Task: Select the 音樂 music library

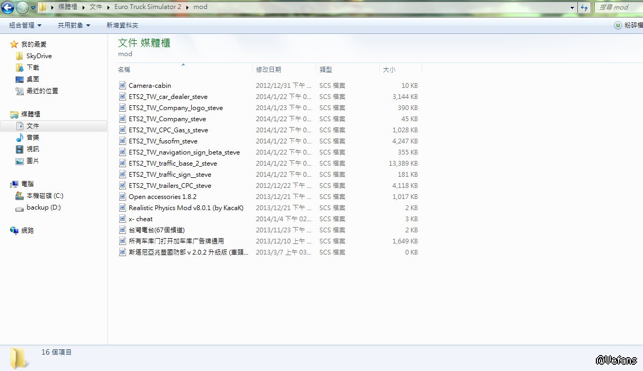Action: click(x=32, y=138)
